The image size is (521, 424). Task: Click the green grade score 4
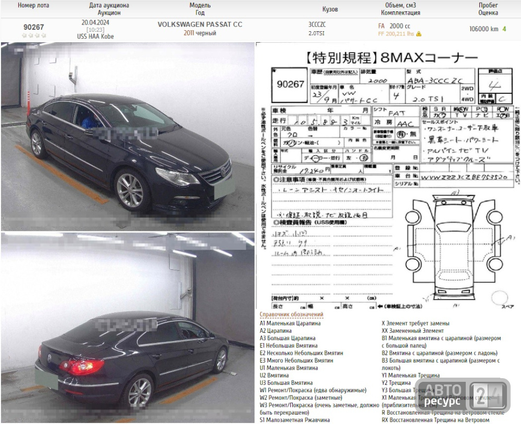[x=504, y=29]
